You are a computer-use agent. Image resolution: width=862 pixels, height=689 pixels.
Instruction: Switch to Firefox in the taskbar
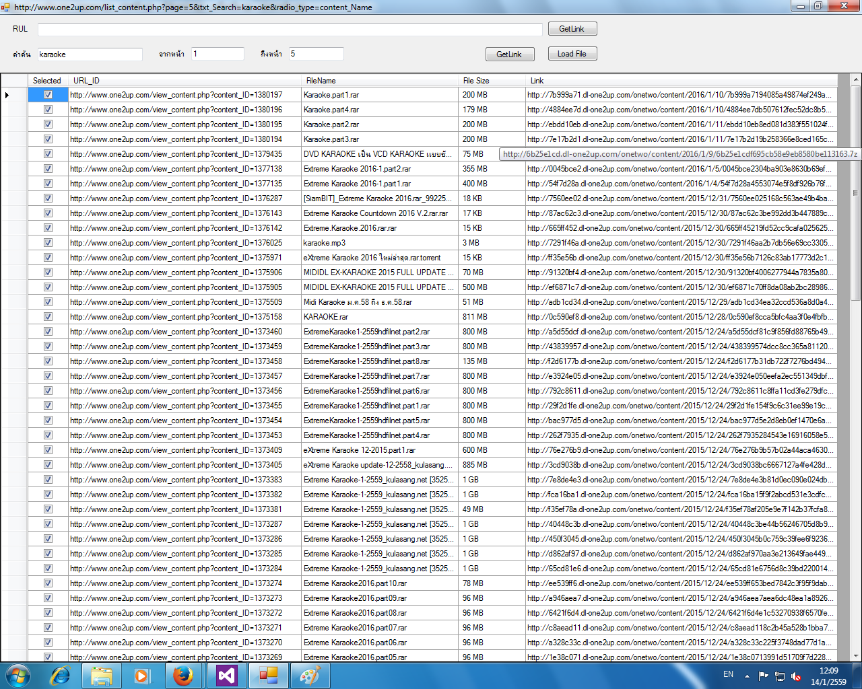coord(183,676)
